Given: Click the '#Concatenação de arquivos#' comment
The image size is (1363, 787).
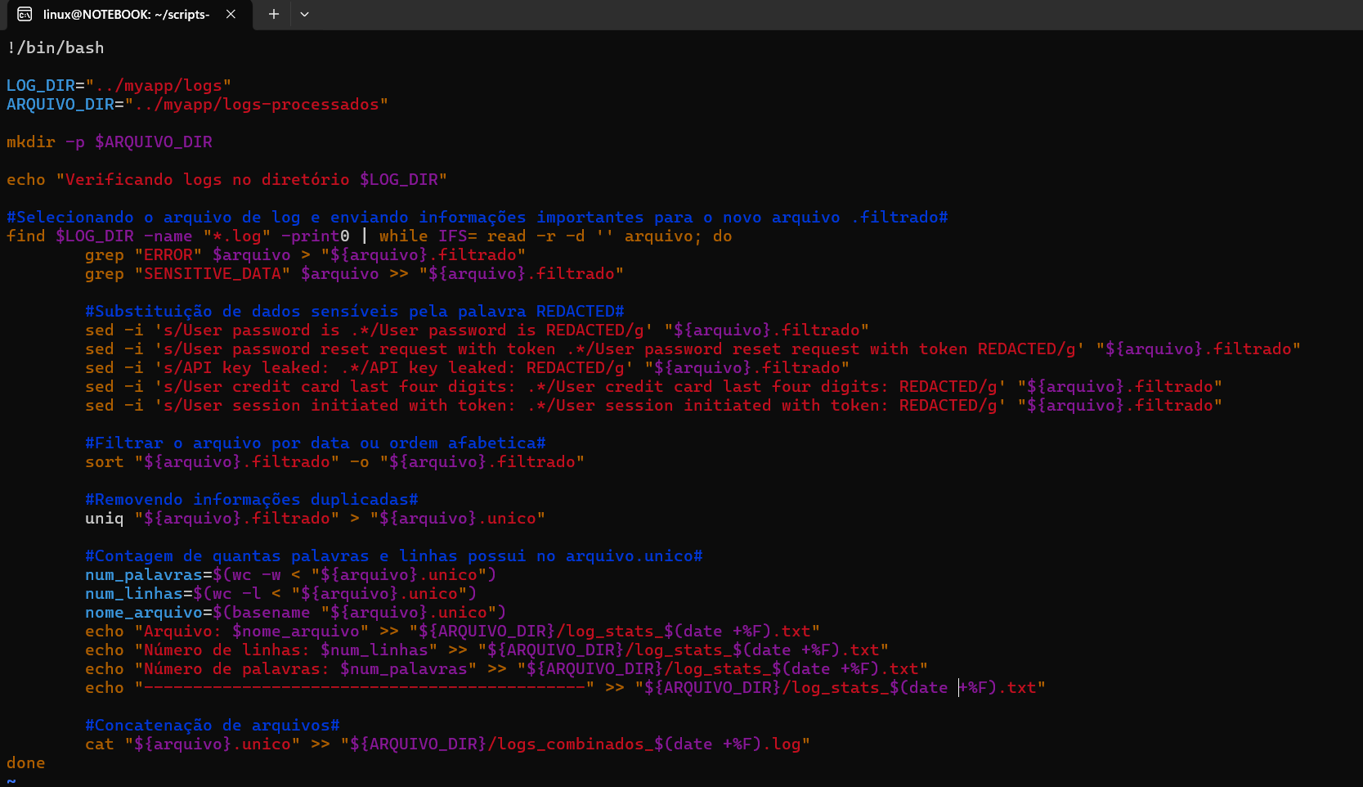Looking at the screenshot, I should [212, 725].
